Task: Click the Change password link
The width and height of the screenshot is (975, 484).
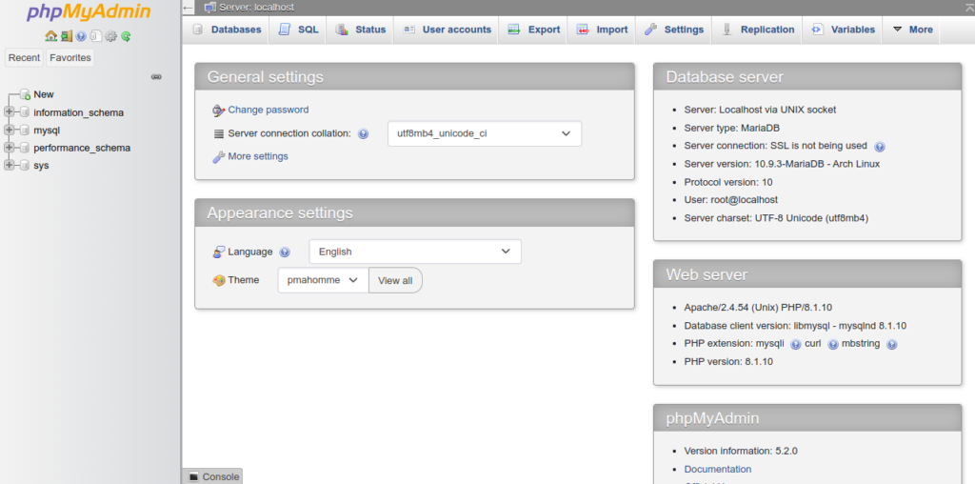Action: pyautogui.click(x=268, y=110)
